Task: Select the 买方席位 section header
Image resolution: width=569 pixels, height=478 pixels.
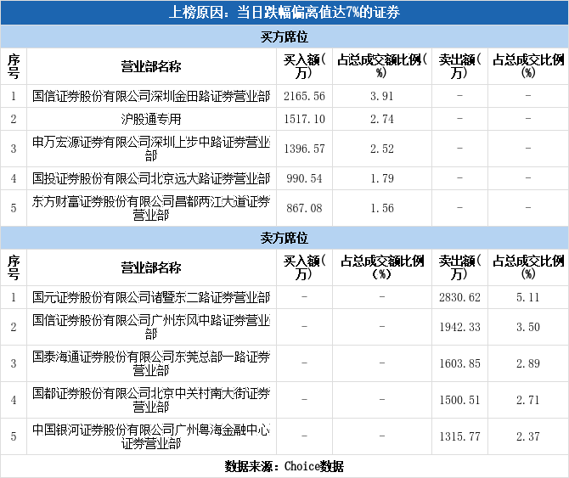Action: (x=284, y=37)
